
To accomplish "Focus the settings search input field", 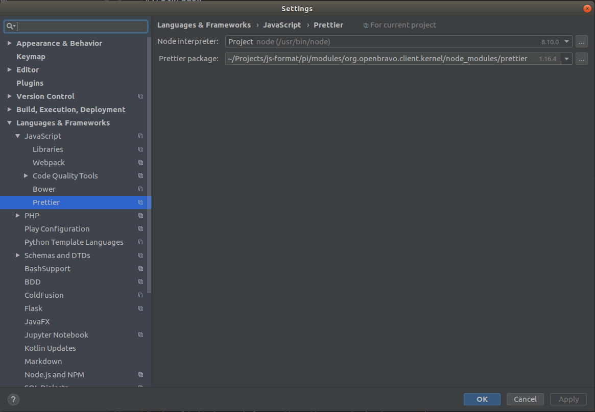I will (82, 27).
